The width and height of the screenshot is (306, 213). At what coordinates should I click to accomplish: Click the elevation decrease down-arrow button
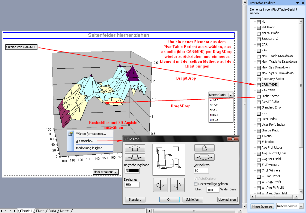pos(135,157)
